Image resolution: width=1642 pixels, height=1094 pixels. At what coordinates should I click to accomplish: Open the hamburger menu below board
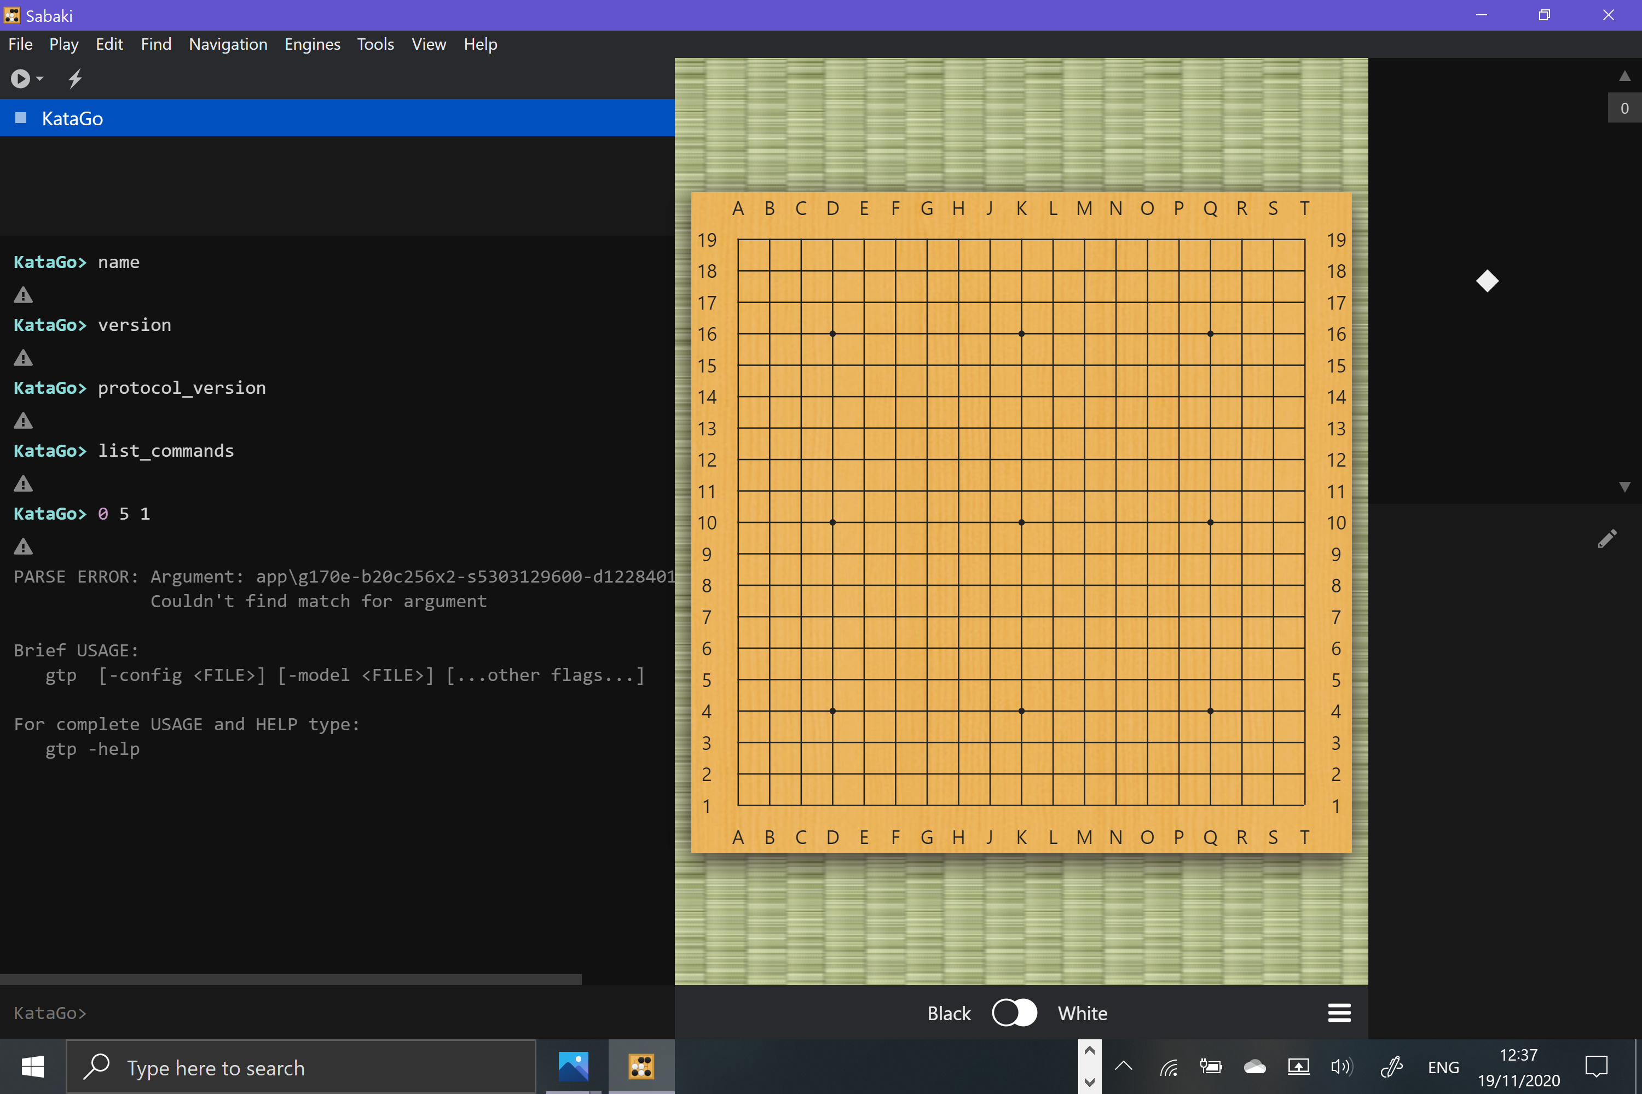(x=1339, y=1012)
